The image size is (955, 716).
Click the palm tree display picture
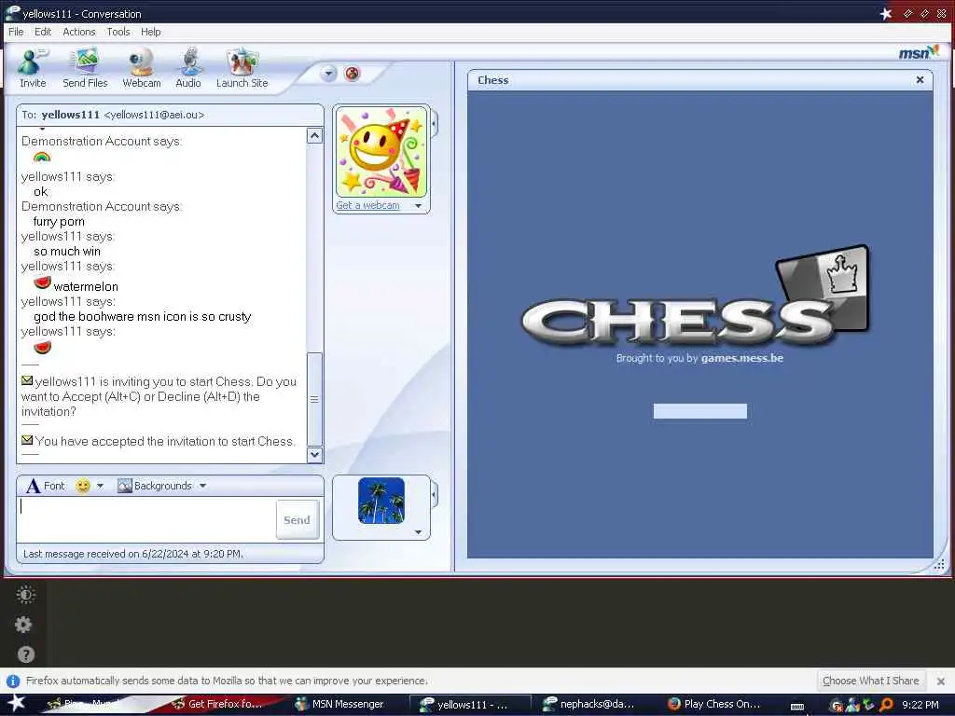pyautogui.click(x=381, y=501)
